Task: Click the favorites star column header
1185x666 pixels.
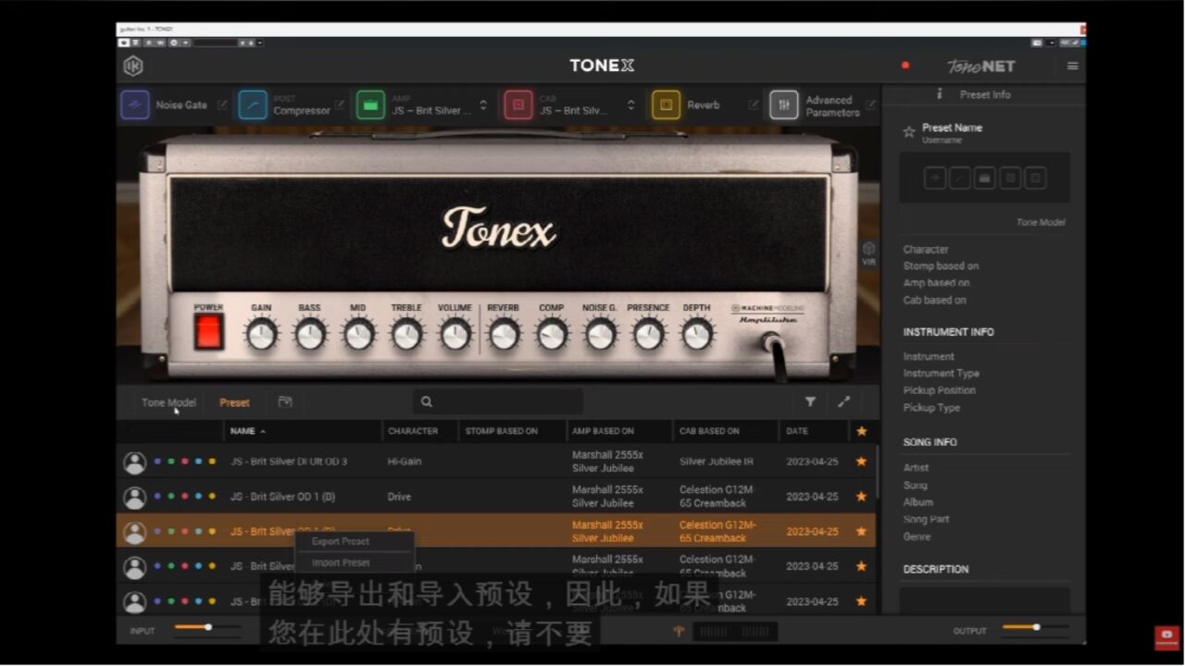Action: 862,431
